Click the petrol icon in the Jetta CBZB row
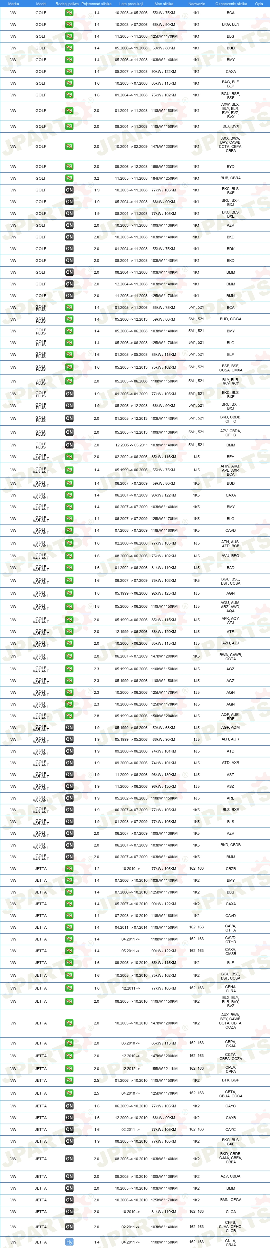Screen dimensions: 270x1248 click(x=69, y=869)
